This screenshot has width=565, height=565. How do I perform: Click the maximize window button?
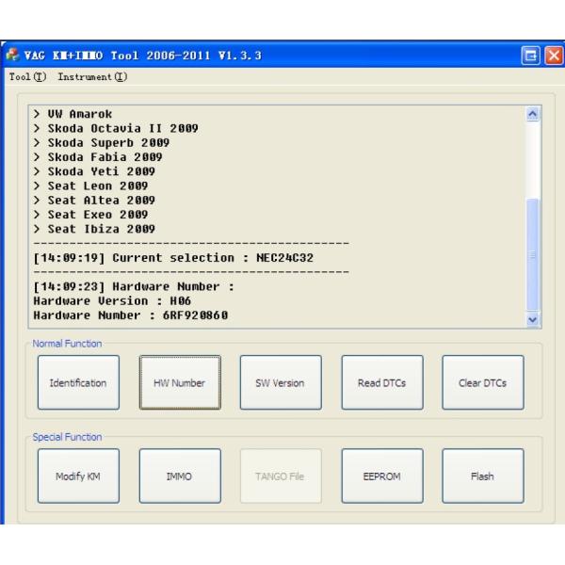[531, 56]
